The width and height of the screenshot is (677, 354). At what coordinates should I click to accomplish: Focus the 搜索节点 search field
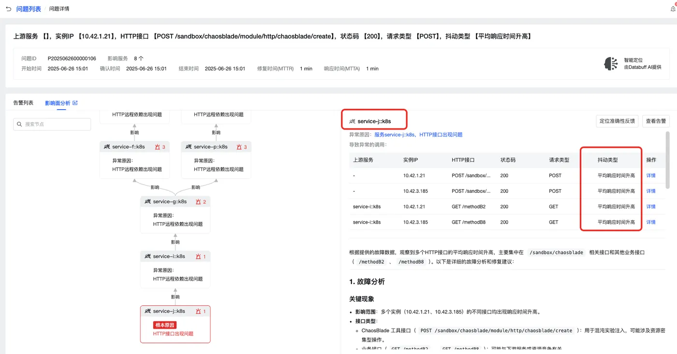(x=52, y=124)
